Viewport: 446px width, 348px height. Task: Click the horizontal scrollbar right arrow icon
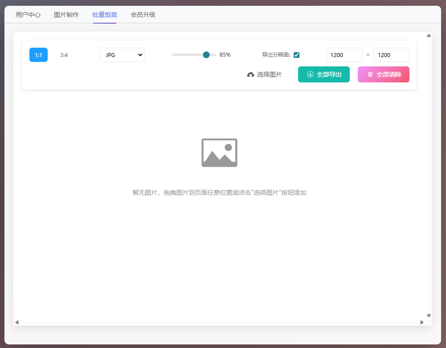tap(421, 322)
